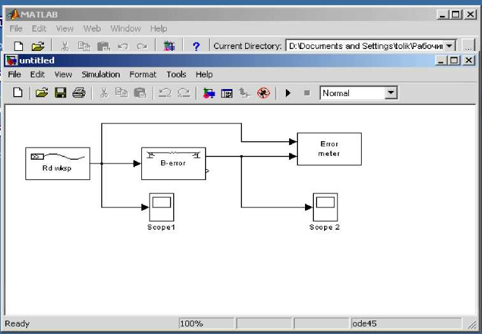482x334 pixels.
Task: Minimize the untitled model window
Action: tap(441, 60)
